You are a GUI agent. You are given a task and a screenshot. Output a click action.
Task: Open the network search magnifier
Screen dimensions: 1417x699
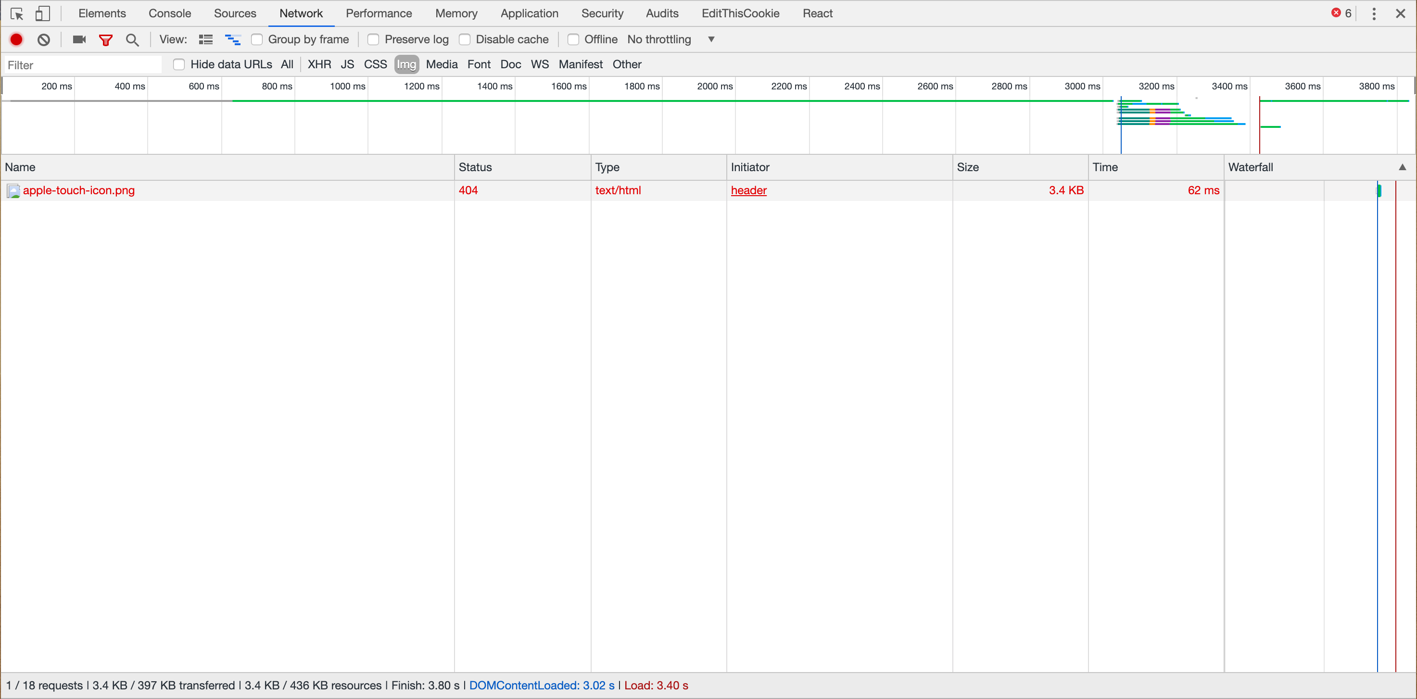pyautogui.click(x=132, y=39)
